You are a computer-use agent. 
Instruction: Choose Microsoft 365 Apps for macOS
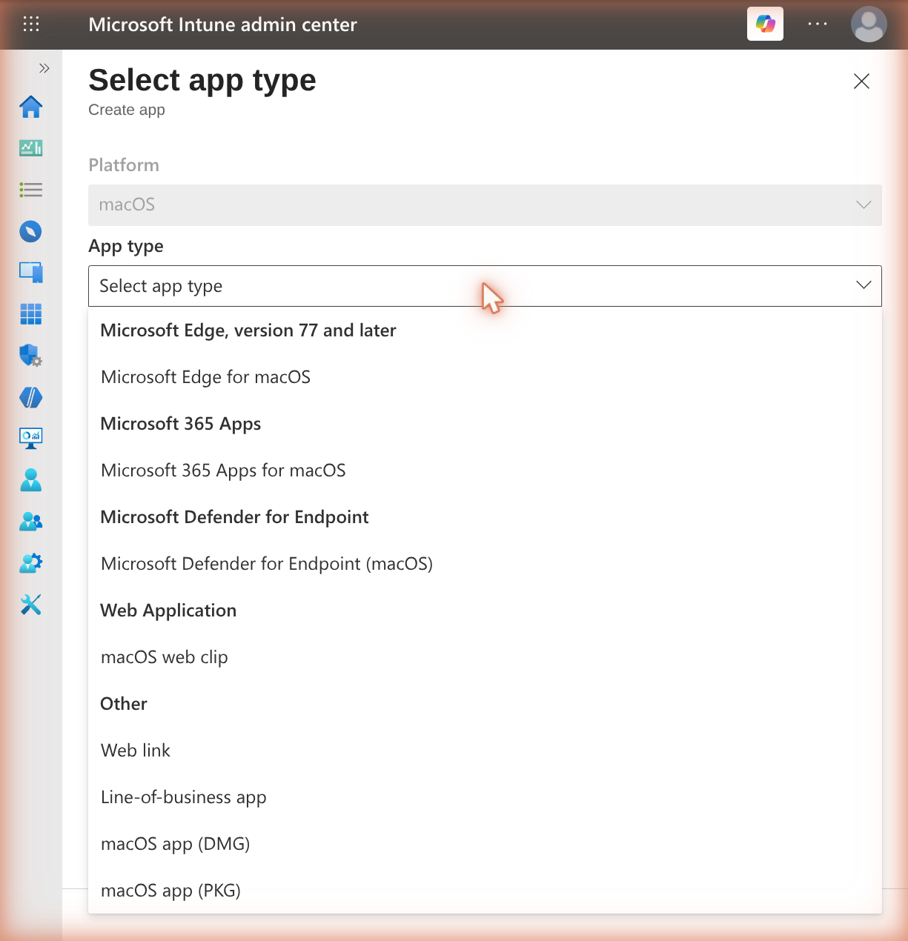coord(485,470)
